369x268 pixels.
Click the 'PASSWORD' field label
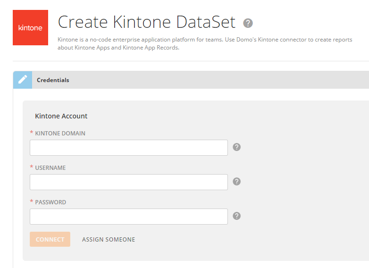pos(50,202)
